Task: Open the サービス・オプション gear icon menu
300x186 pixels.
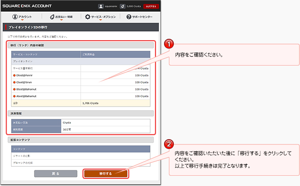Action: 87,17
